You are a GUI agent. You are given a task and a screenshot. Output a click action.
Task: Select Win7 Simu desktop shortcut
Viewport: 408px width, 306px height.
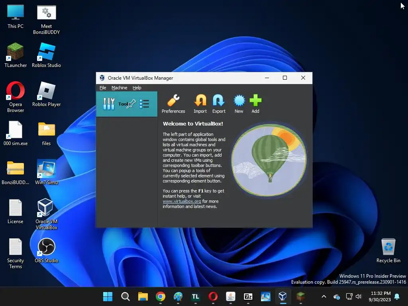pos(46,172)
